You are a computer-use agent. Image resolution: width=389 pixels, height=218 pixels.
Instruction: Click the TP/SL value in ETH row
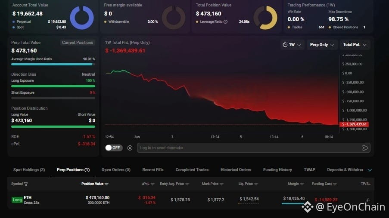click(367, 200)
